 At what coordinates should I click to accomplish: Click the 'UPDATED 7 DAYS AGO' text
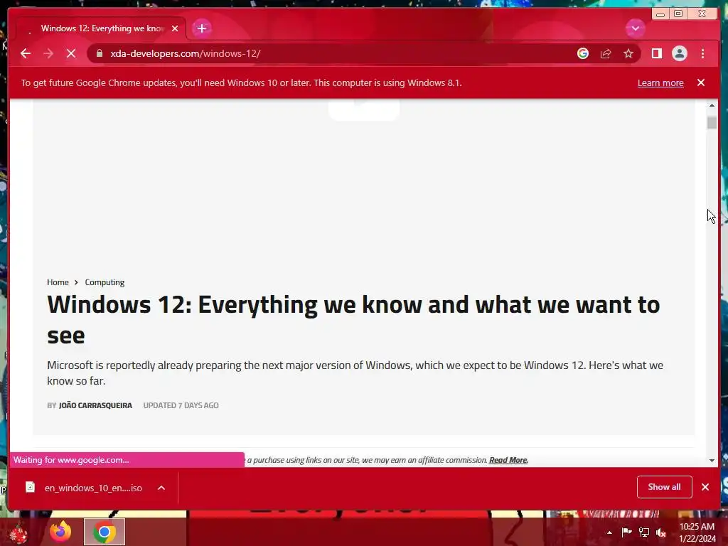(x=181, y=405)
